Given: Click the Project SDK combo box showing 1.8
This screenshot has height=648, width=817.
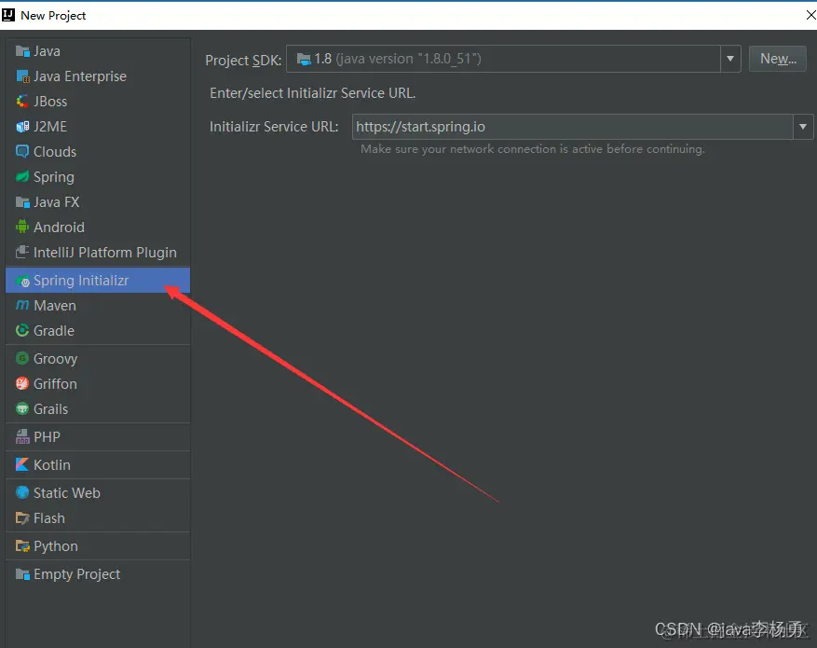Looking at the screenshot, I should tap(513, 59).
